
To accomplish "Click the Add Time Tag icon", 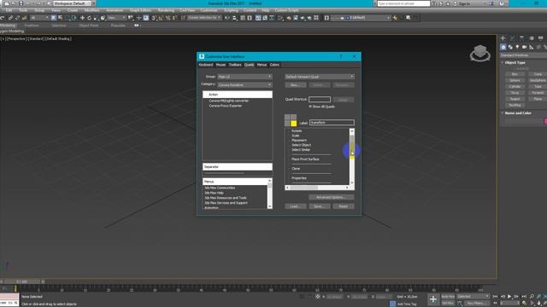I will point(393,304).
